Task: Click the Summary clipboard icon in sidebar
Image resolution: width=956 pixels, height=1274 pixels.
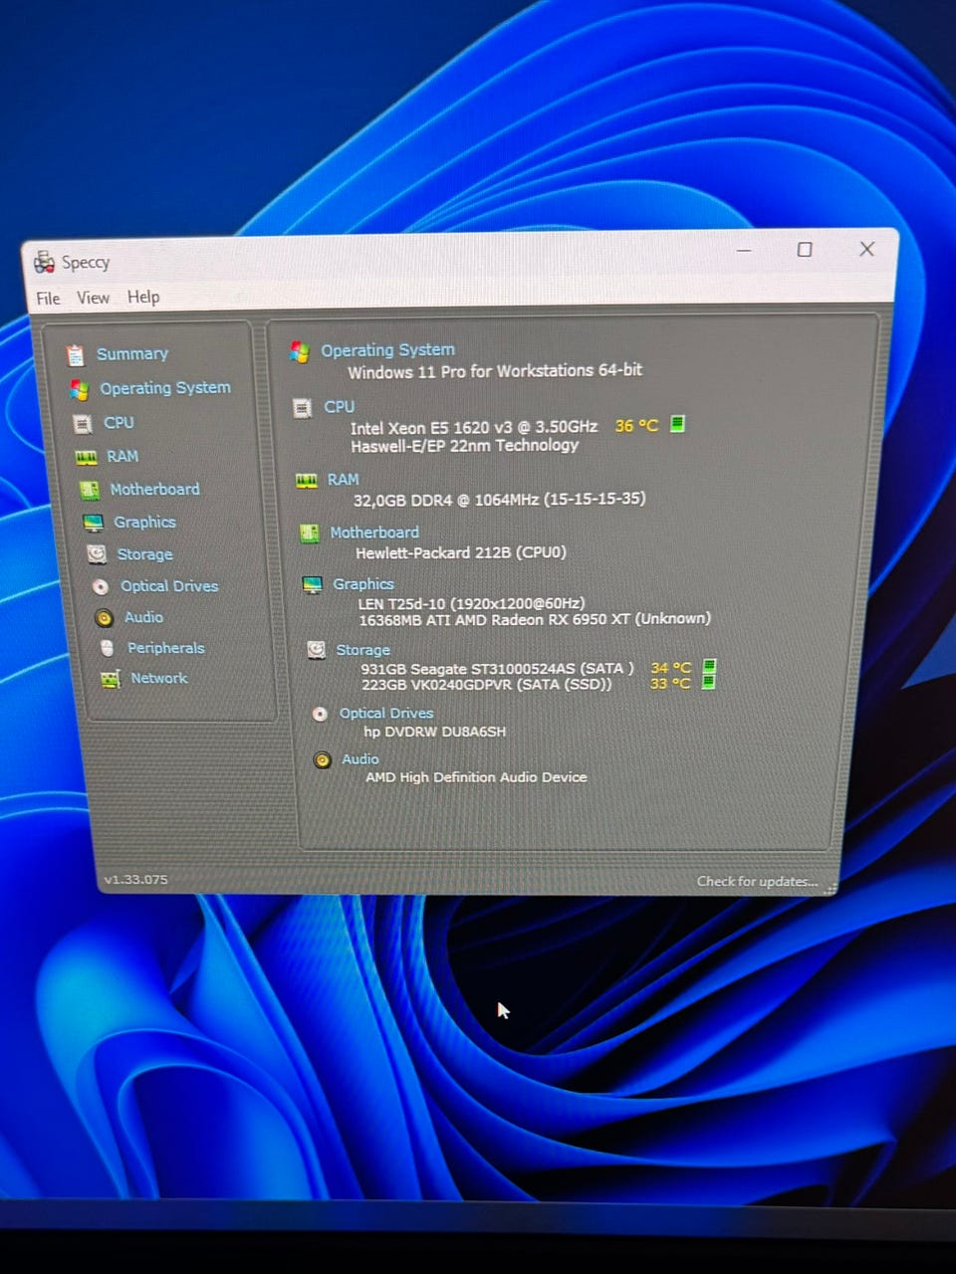Action: pyautogui.click(x=76, y=354)
